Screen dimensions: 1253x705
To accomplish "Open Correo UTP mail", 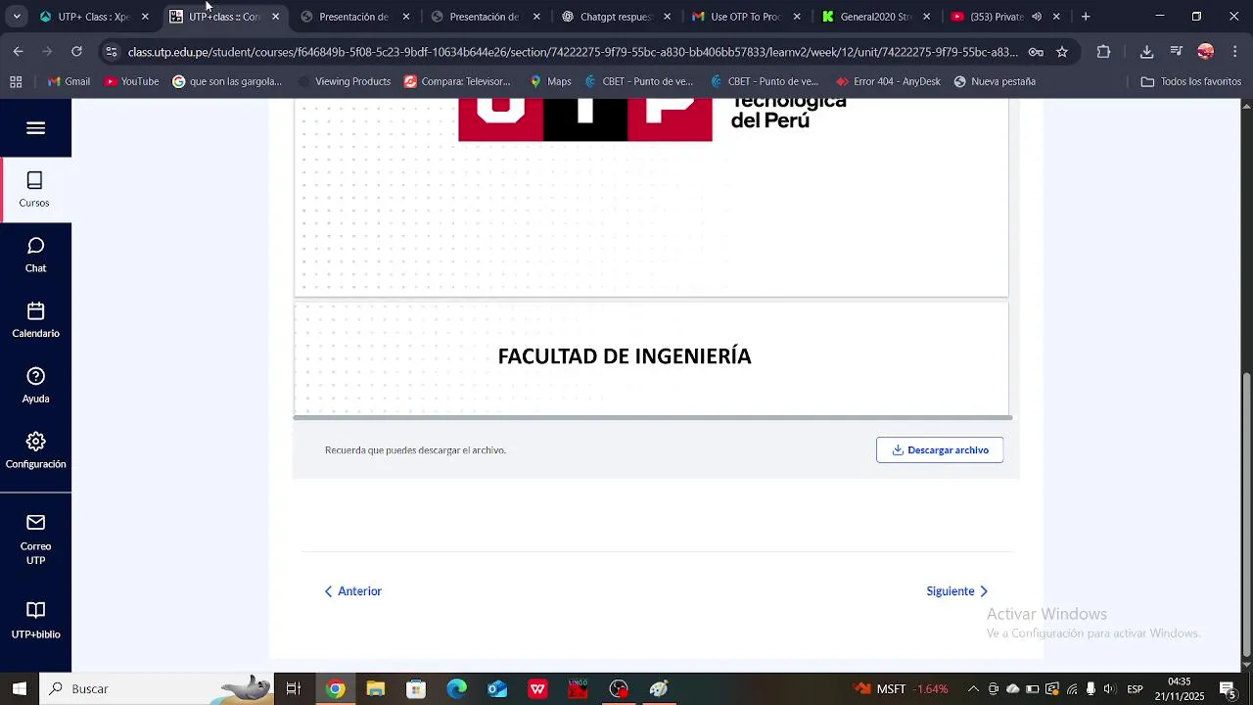I will tap(36, 540).
